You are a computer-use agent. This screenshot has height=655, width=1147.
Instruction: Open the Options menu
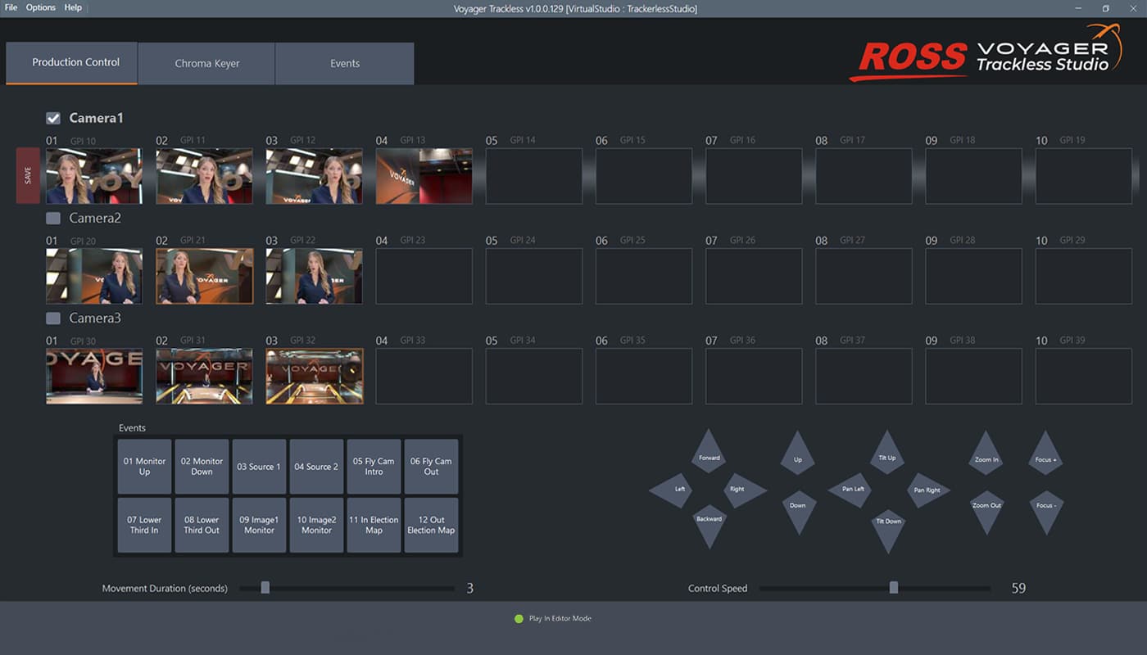coord(41,7)
